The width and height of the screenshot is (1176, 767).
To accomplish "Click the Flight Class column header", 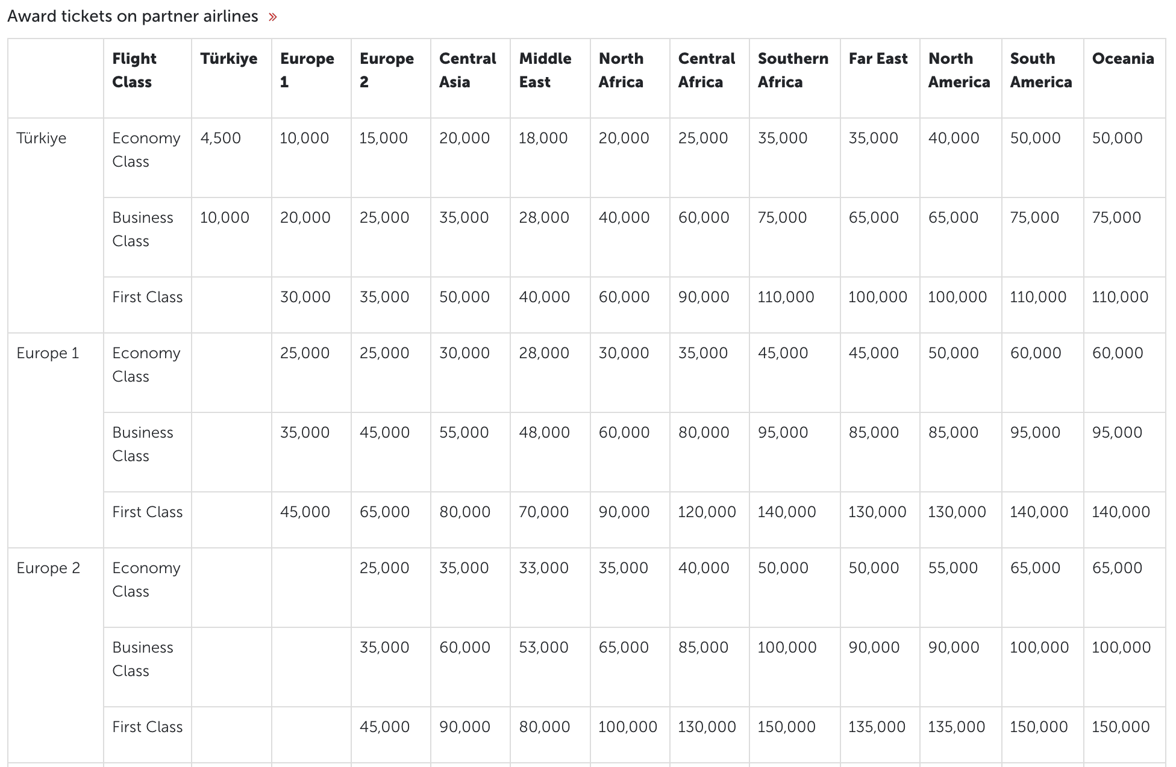I will pos(134,70).
